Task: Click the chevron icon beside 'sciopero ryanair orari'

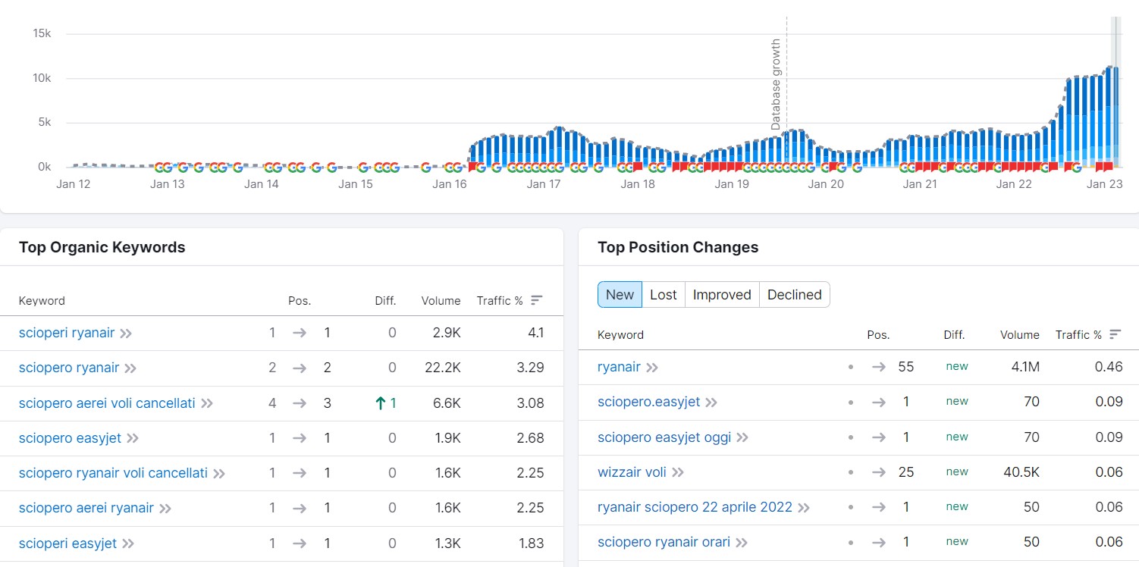Action: (x=742, y=543)
